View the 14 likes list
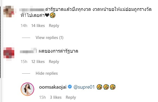158x102 pixels. (38, 26)
